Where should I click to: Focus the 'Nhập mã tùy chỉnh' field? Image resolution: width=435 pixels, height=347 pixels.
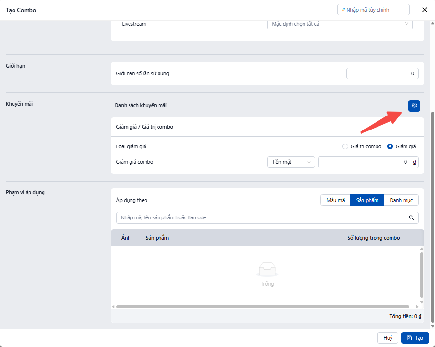point(376,10)
